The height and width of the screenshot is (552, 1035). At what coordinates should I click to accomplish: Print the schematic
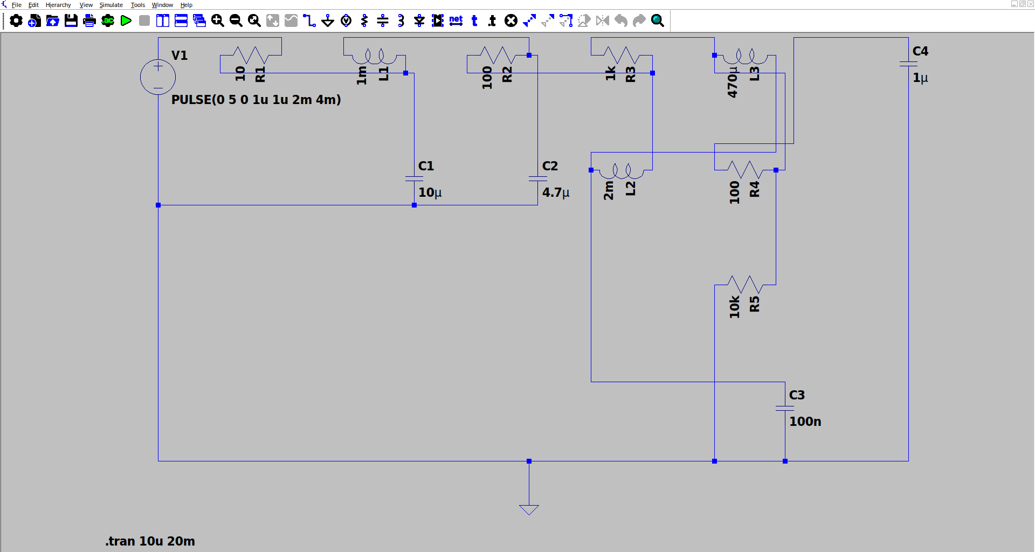(x=89, y=21)
